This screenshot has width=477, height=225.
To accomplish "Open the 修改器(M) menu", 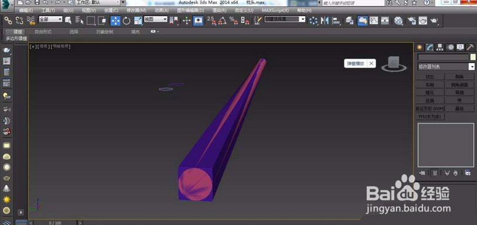I will click(x=137, y=11).
